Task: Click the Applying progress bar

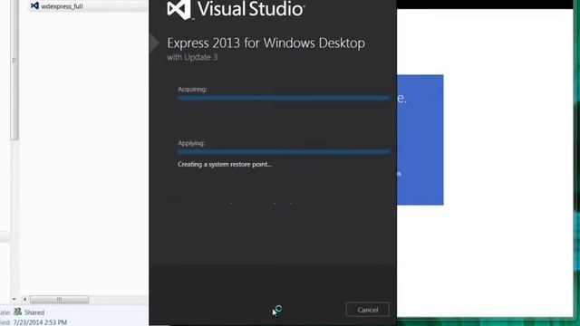Action: click(x=284, y=152)
